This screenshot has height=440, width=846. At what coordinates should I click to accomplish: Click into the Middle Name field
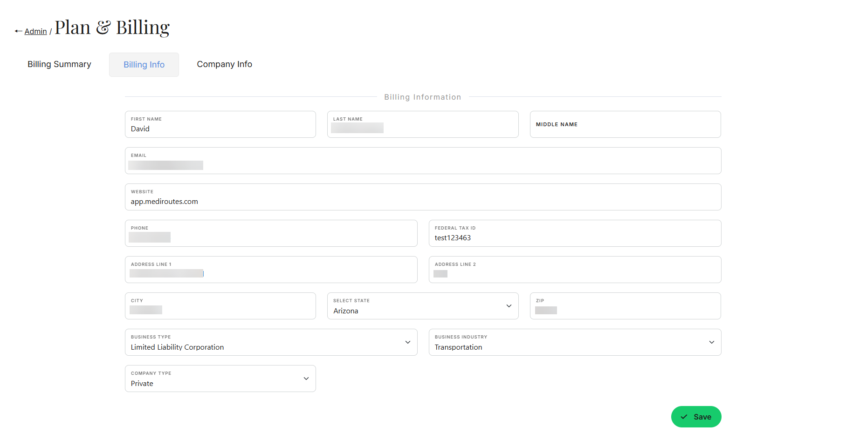(625, 125)
